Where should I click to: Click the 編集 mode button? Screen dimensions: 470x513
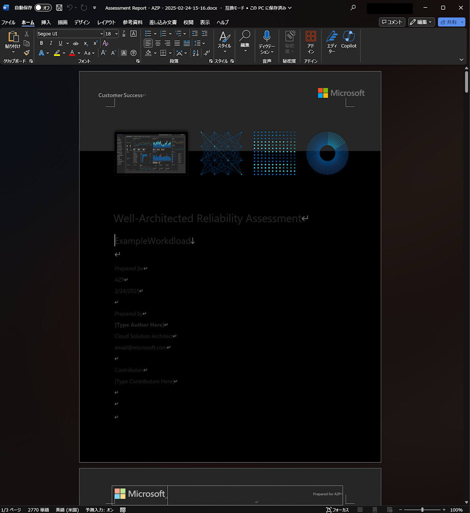tap(421, 22)
